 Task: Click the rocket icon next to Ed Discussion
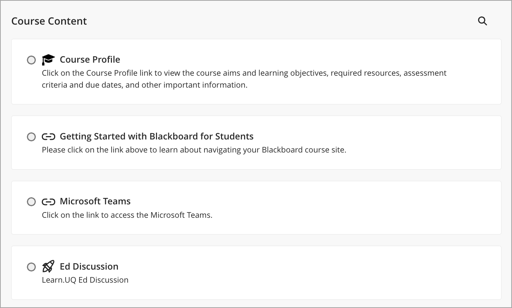48,266
